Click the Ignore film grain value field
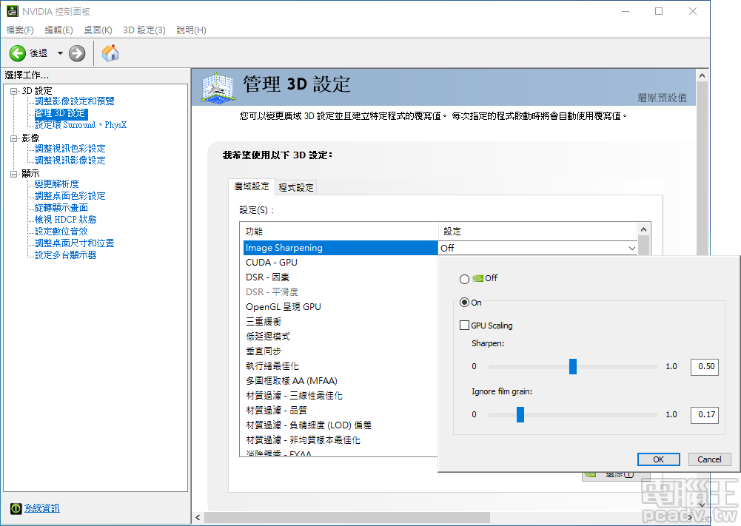 704,414
